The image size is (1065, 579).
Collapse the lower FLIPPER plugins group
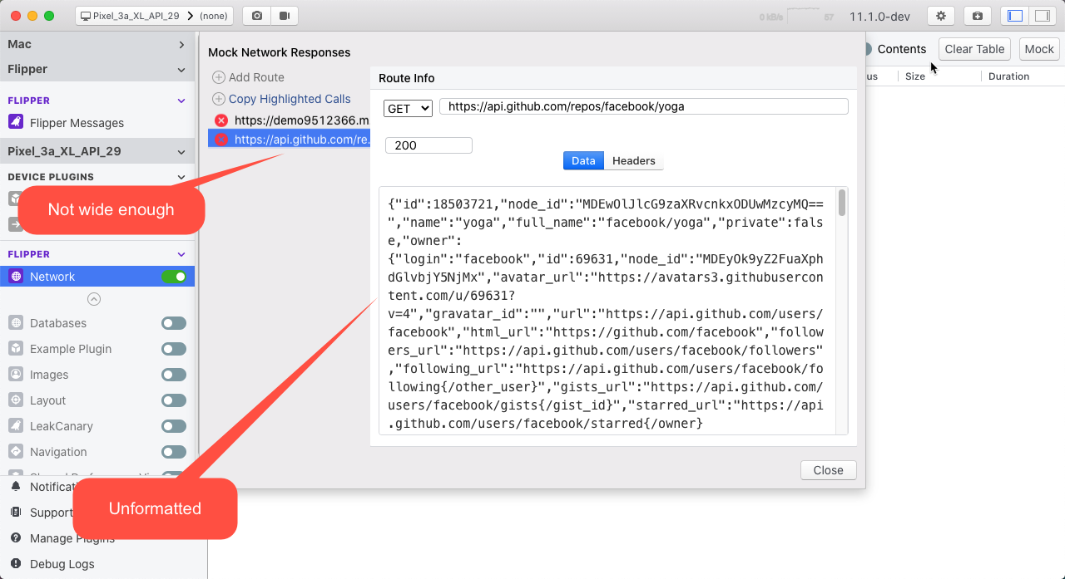click(181, 254)
